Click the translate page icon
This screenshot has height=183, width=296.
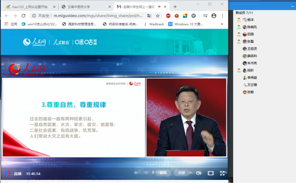tap(149, 16)
